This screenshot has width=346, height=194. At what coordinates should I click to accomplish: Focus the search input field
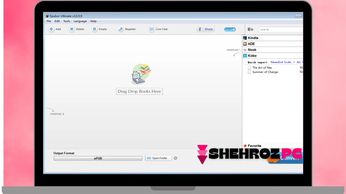coord(281,29)
